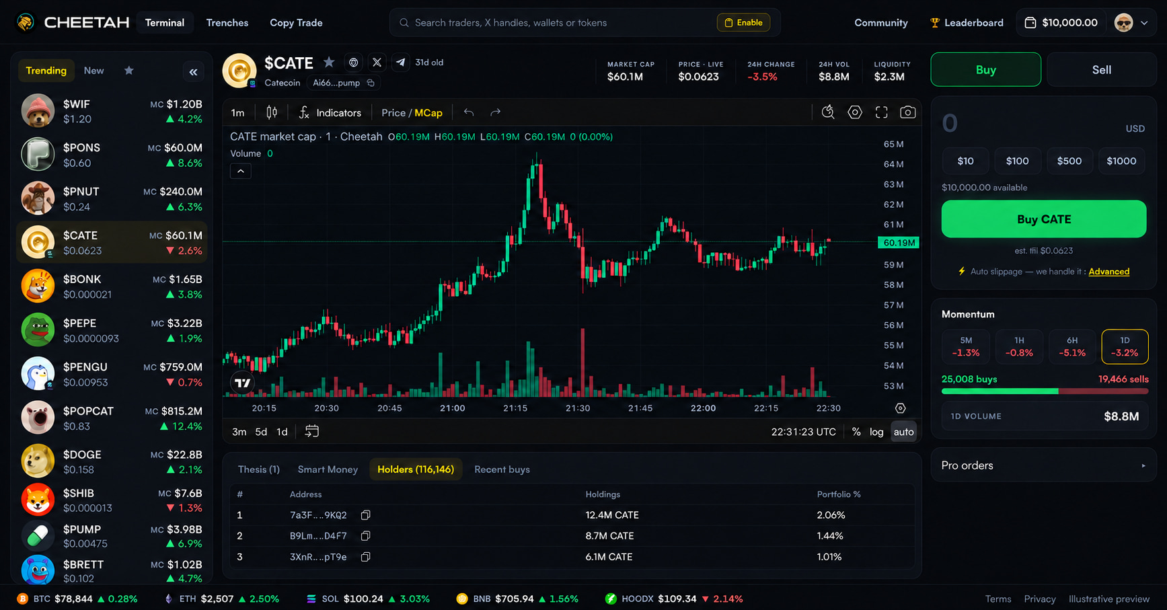Redo the last chart action
Viewport: 1167px width, 610px height.
pyautogui.click(x=496, y=112)
